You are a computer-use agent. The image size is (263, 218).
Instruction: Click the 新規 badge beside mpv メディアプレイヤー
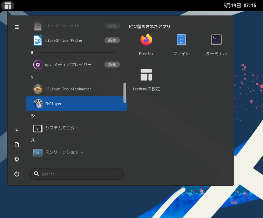click(112, 65)
